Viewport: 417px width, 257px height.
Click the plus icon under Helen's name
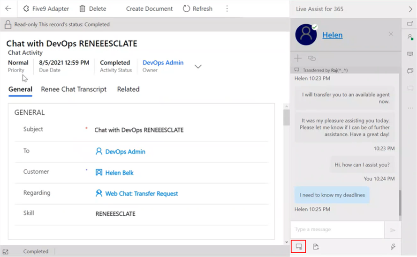click(298, 58)
